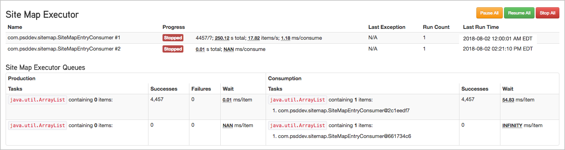Select the Site Map Executor Queues heading
The height and width of the screenshot is (150, 565).
click(45, 68)
